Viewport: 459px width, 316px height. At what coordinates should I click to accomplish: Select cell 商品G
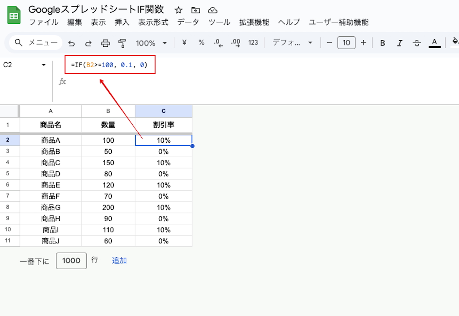click(50, 207)
